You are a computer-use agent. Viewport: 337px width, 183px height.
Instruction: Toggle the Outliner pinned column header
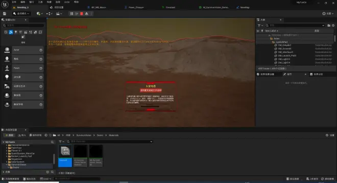pyautogui.click(x=262, y=31)
